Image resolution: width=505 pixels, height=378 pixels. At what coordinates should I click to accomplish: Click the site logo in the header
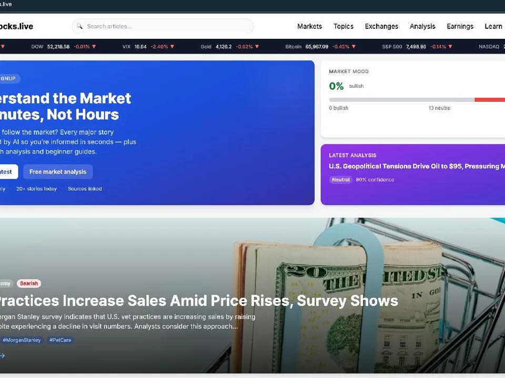point(16,26)
